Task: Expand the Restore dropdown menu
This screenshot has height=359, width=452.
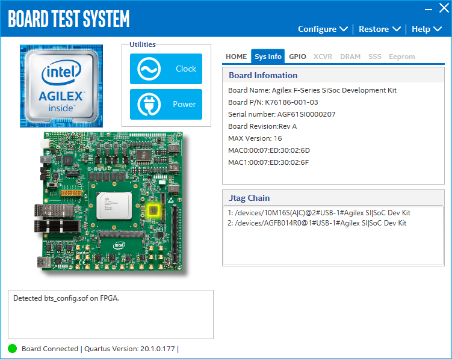Action: [x=379, y=29]
